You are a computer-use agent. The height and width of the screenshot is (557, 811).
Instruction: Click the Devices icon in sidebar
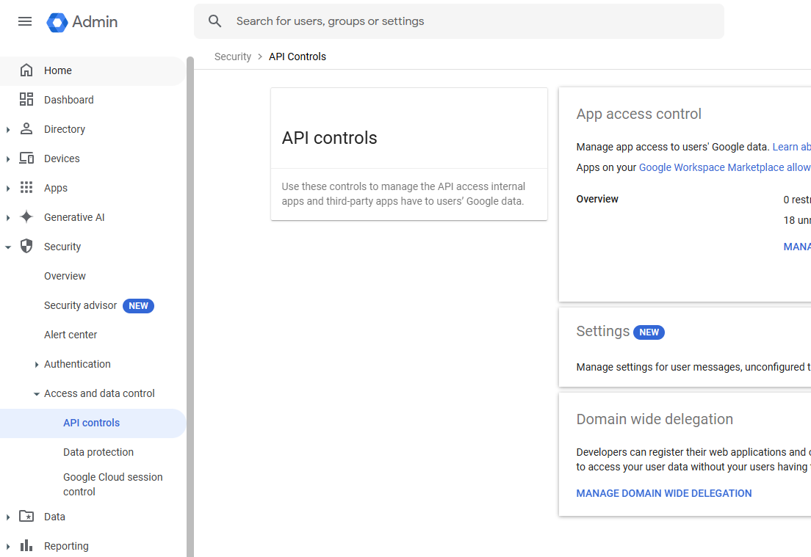[26, 159]
